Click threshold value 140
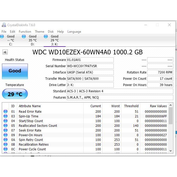This screenshot has width=177, height=177. click(136, 126)
